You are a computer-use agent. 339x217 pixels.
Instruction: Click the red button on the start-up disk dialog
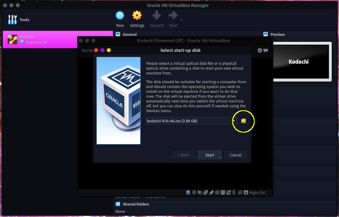(x=96, y=50)
